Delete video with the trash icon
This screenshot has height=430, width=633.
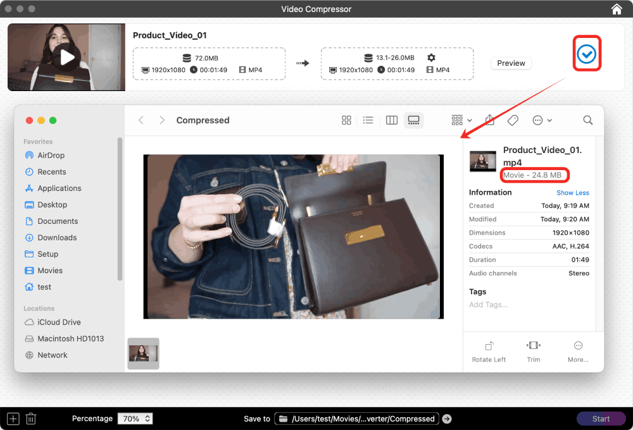point(31,419)
